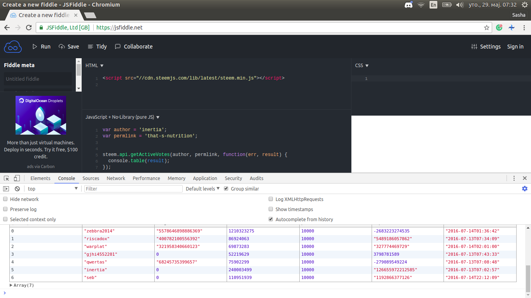531x298 pixels.
Task: Toggle the Group similar checkbox
Action: [226, 189]
